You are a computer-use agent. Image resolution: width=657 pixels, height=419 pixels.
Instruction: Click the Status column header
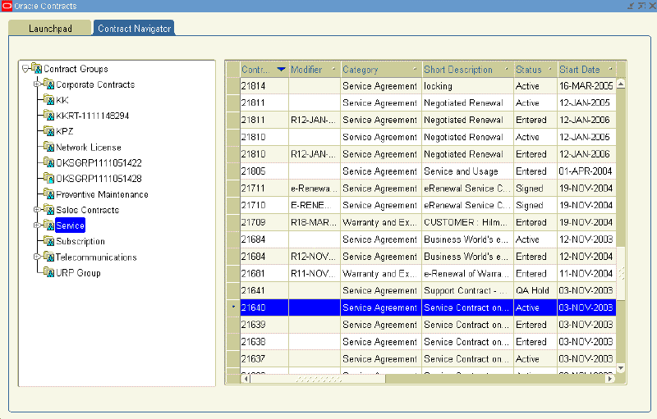[535, 70]
